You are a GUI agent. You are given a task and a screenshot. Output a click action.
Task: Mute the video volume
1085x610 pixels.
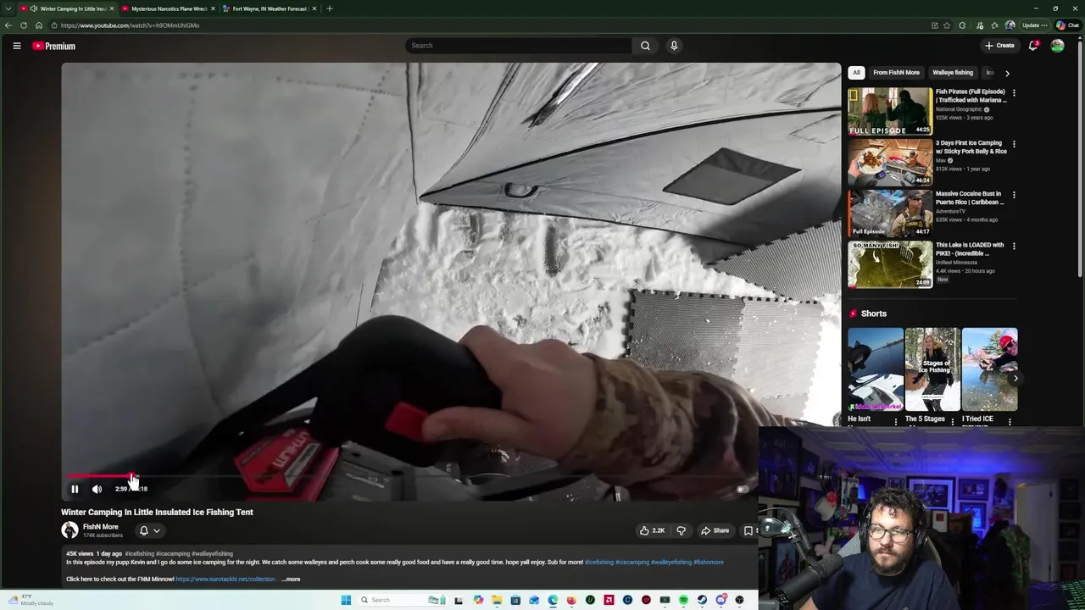tap(97, 489)
